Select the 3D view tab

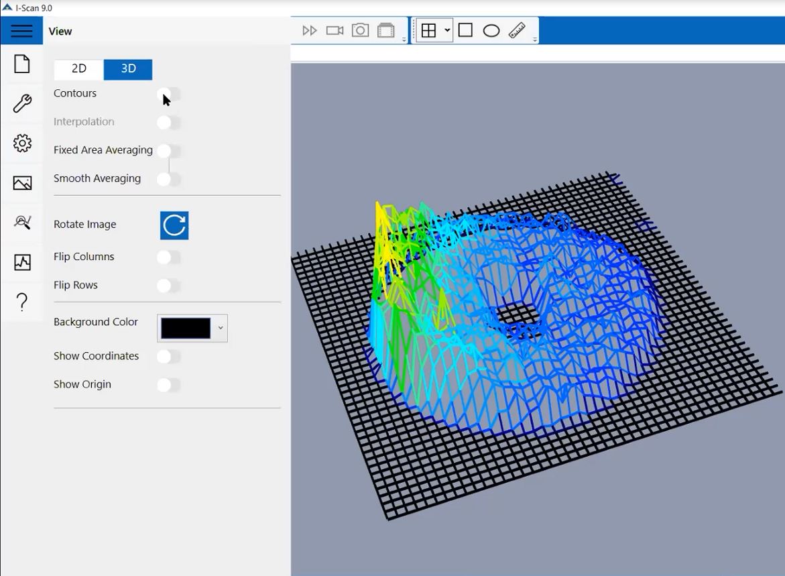[128, 69]
